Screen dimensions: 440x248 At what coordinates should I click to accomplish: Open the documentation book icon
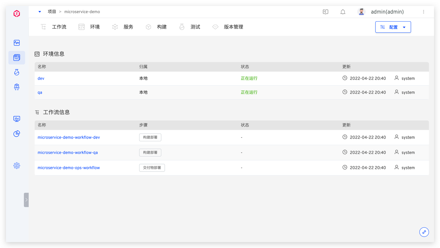coord(326,12)
